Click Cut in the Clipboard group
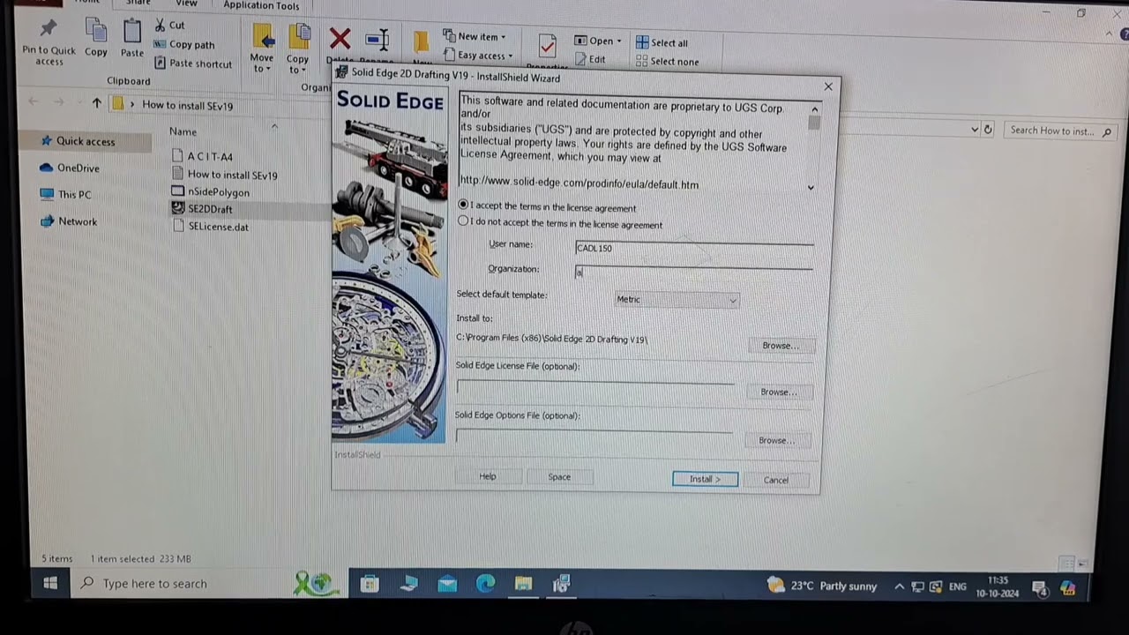Screen dimensions: 1129x635 pos(169,26)
